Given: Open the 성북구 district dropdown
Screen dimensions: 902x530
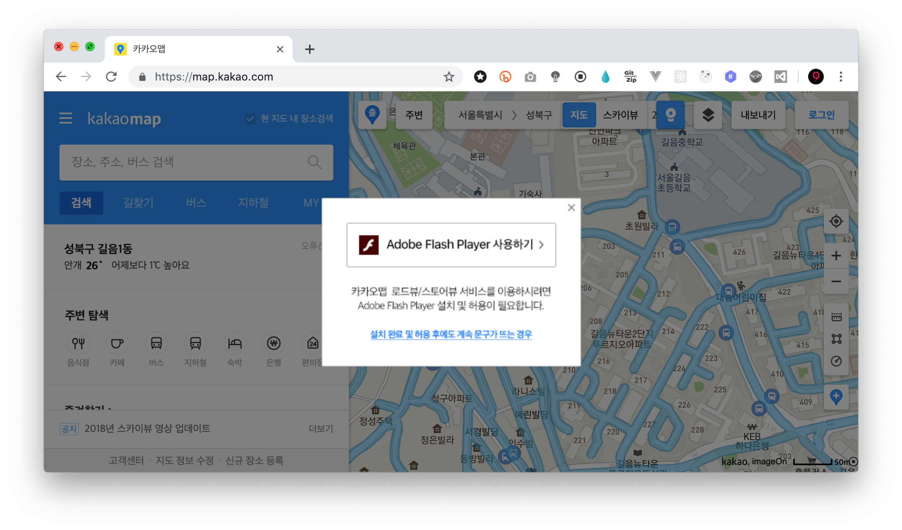Looking at the screenshot, I should [539, 115].
